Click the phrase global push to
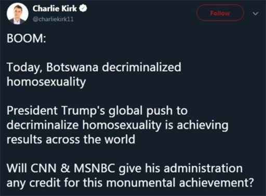 [148, 111]
